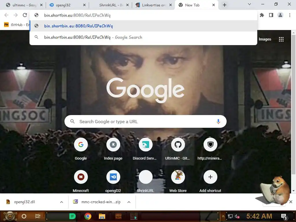Open Chrome three-dot menu

pos(290,15)
